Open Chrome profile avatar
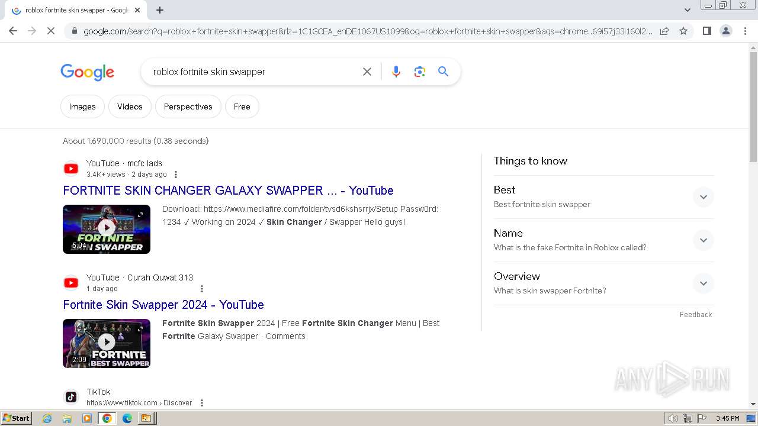The width and height of the screenshot is (758, 426). pos(725,31)
